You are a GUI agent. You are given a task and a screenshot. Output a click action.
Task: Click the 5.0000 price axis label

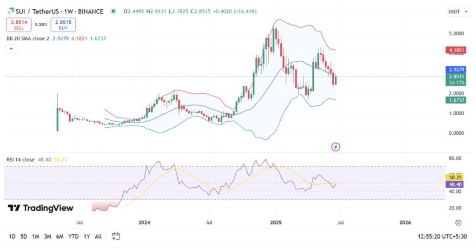(456, 33)
